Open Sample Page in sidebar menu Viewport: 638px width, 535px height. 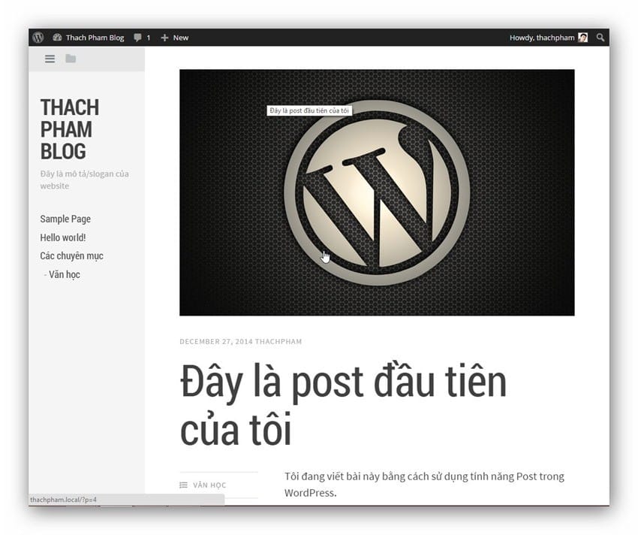pos(65,219)
